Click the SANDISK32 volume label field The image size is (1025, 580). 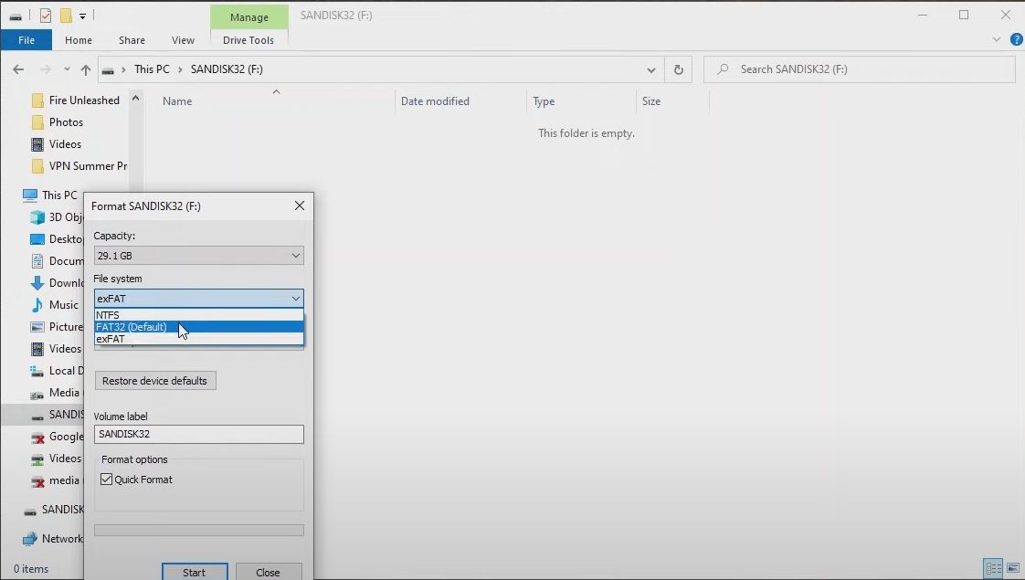(x=198, y=434)
